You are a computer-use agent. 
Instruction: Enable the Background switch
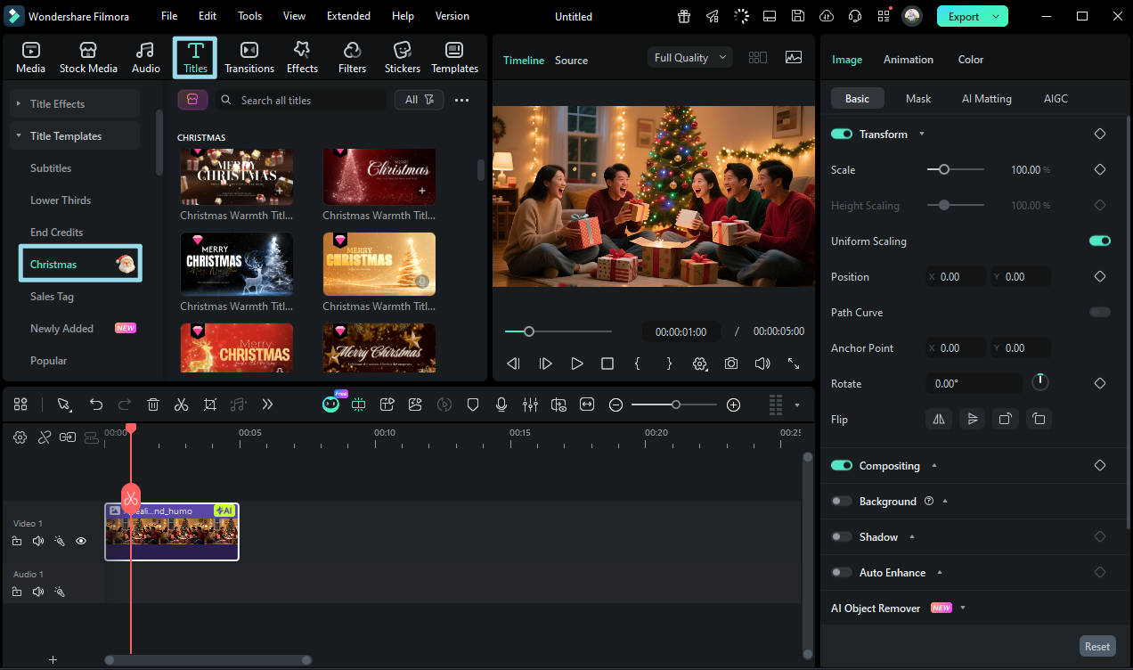tap(842, 501)
